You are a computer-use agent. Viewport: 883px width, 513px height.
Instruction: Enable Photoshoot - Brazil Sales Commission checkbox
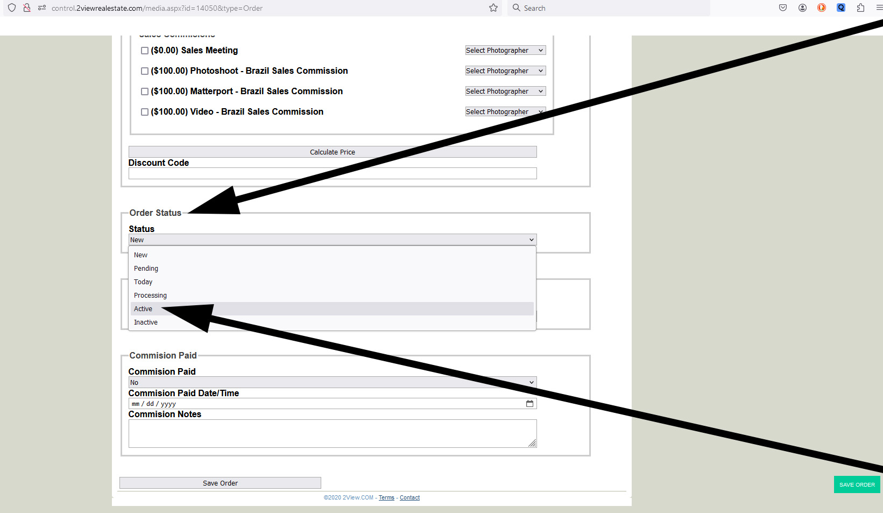pyautogui.click(x=145, y=71)
